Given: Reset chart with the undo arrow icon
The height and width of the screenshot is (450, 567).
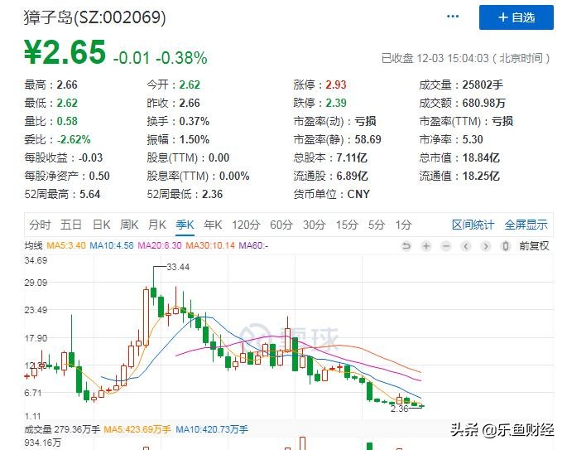Looking at the screenshot, I should [x=406, y=246].
